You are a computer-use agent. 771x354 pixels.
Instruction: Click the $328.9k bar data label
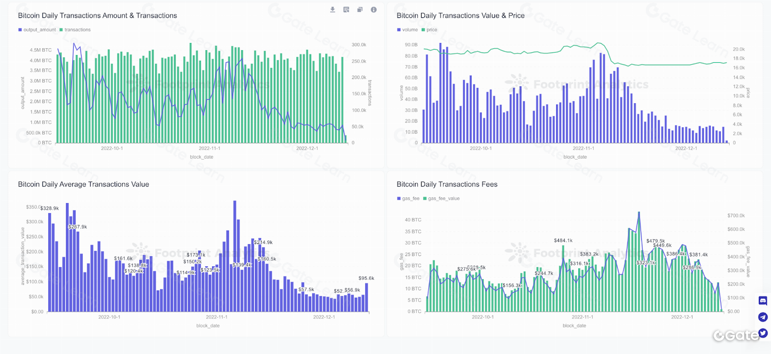pos(50,208)
